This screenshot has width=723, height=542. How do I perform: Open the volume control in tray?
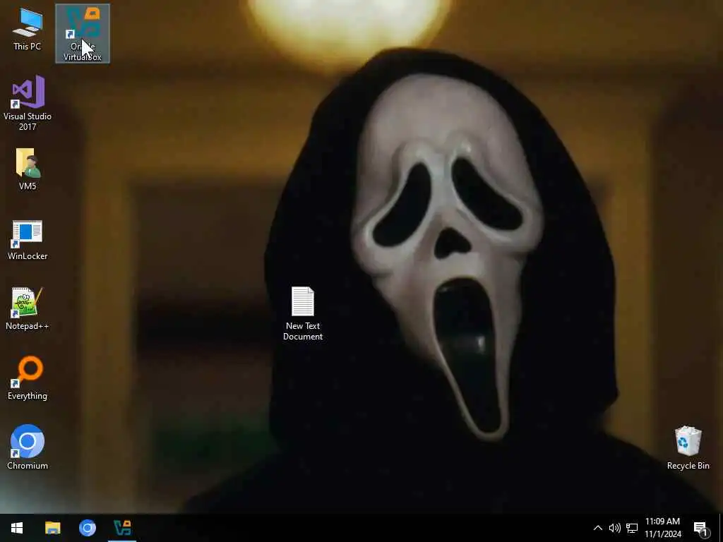615,528
